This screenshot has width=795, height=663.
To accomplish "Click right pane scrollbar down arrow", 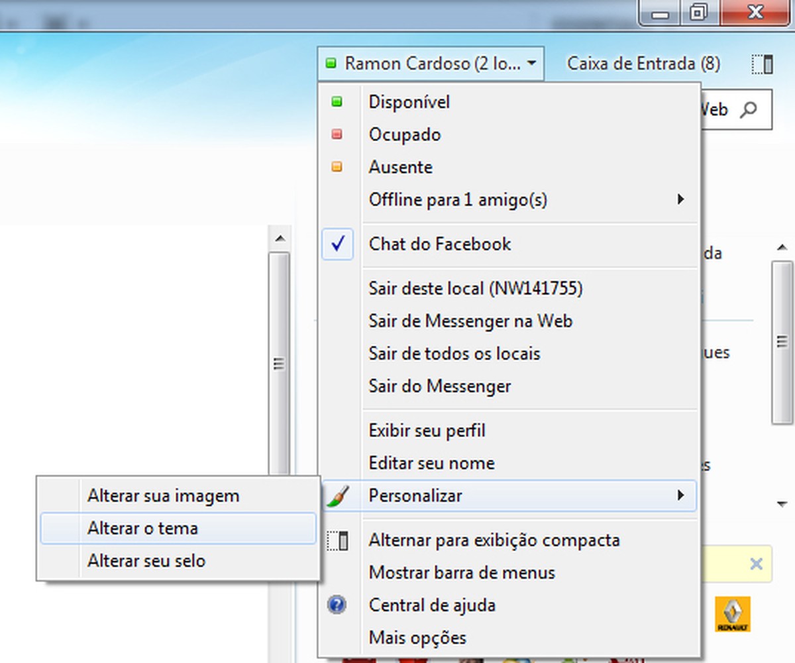I will pos(782,504).
